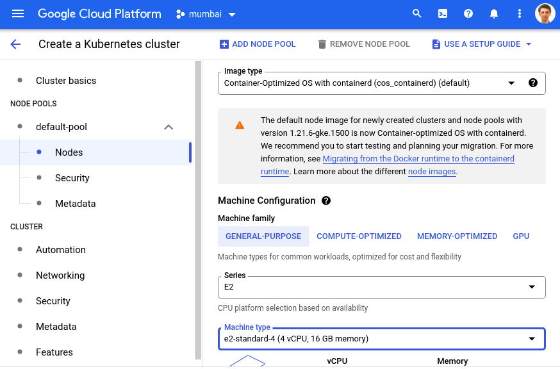Open cluster Automation settings
The height and width of the screenshot is (369, 560).
61,250
